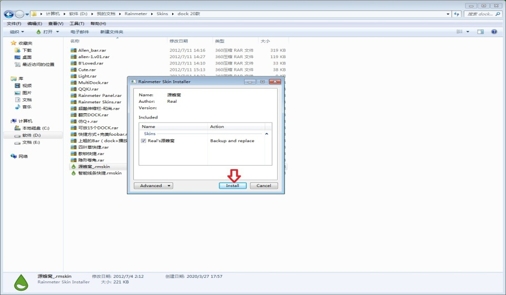Open the 查看(V) menu

[x=56, y=24]
